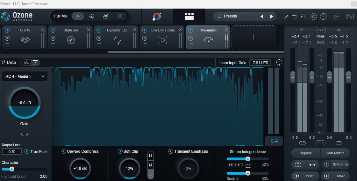Screen dimensions: 357x181
Task: Toggle the Stabilizer module power button
Action: coord(53,30)
